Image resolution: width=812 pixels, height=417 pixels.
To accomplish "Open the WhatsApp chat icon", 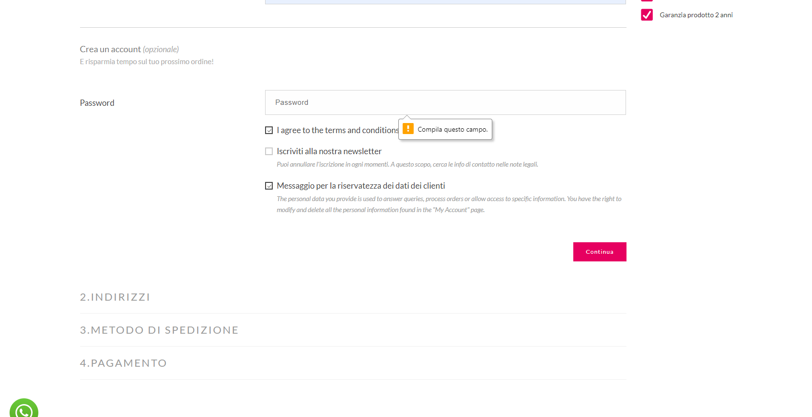I will point(23,409).
